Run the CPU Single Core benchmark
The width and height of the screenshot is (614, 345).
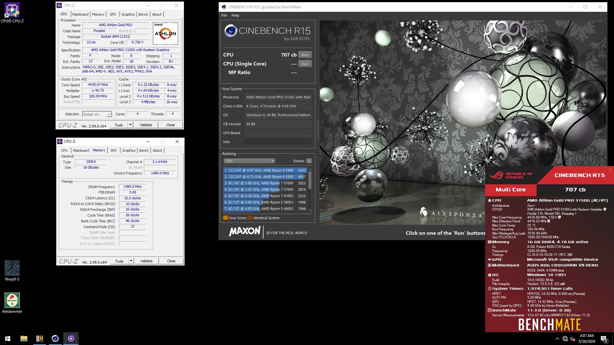[x=305, y=64]
